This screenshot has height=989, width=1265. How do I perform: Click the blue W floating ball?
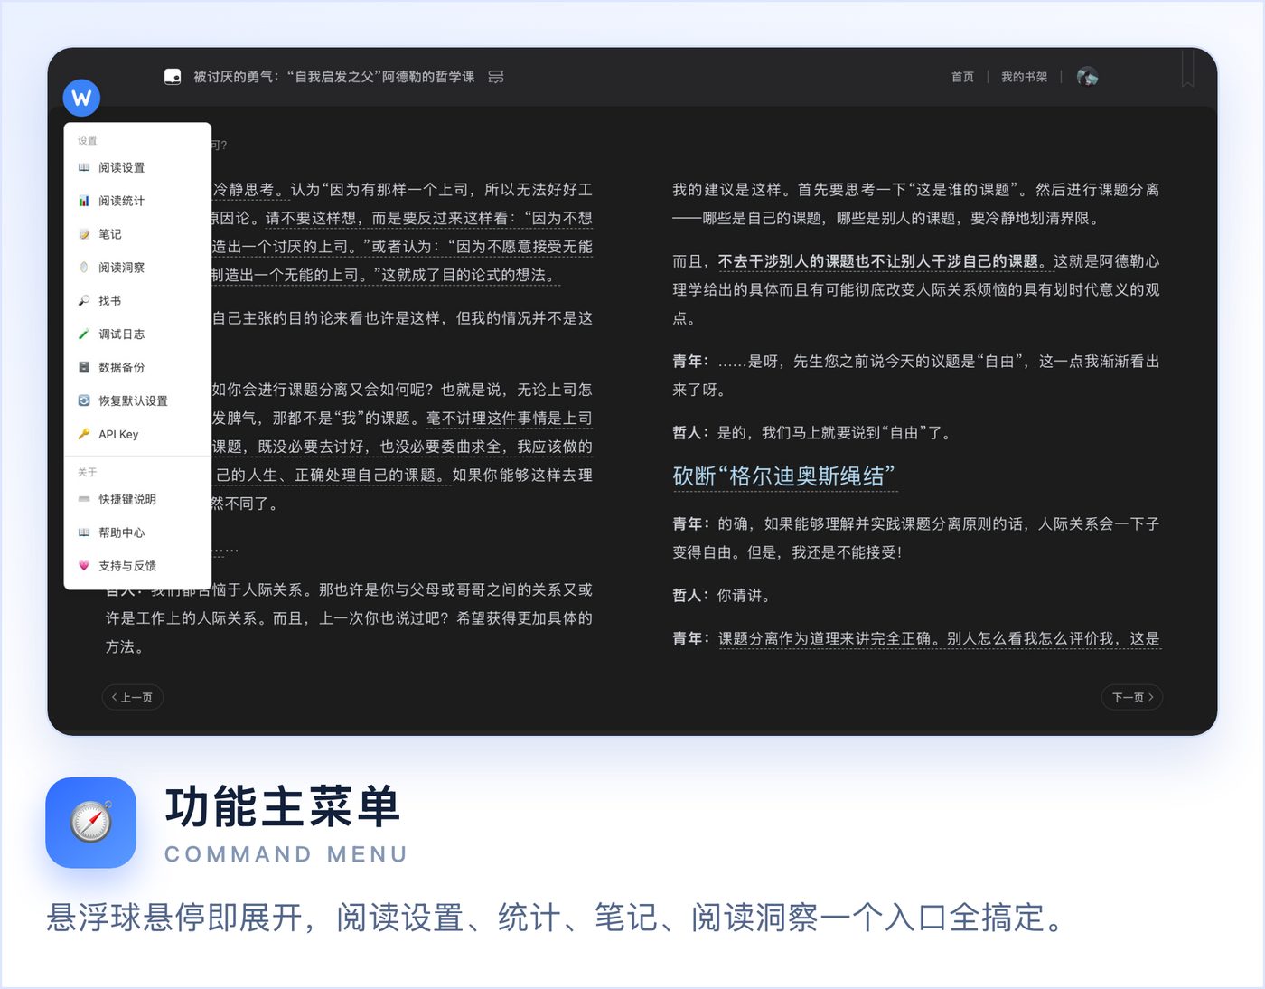coord(81,98)
